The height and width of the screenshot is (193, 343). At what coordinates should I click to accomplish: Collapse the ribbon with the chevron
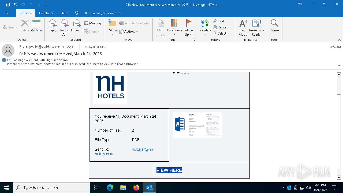click(x=339, y=40)
